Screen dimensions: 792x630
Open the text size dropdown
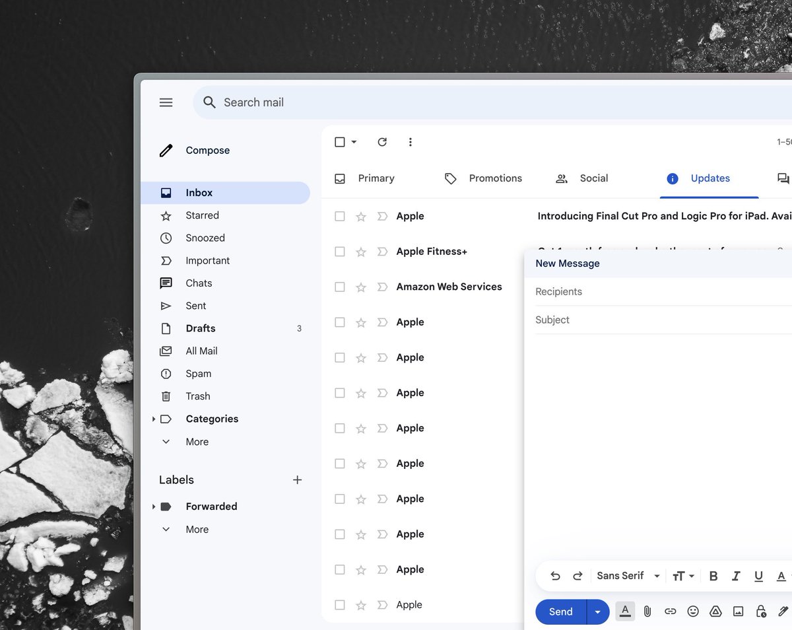click(x=683, y=576)
